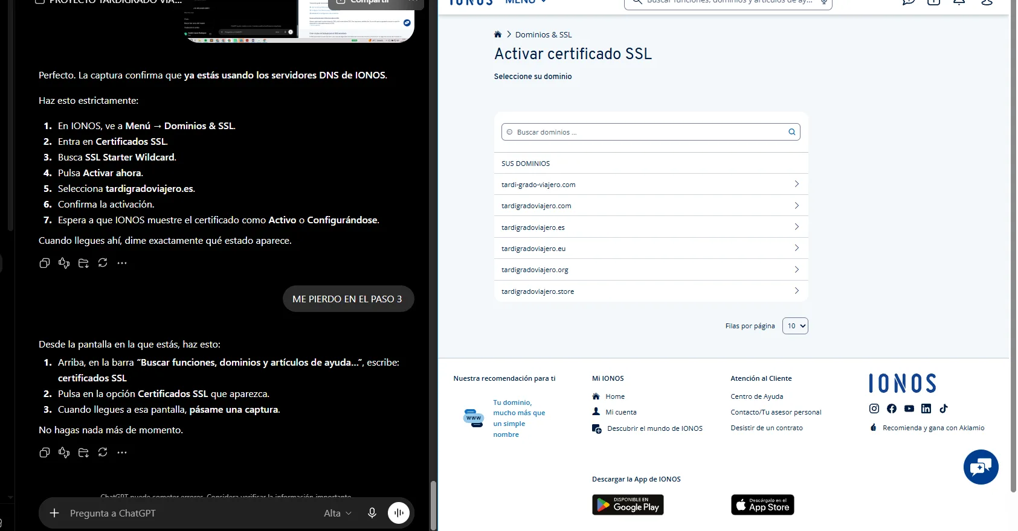Click the ChatGPT conversation scrollbar thumb

[x=433, y=506]
